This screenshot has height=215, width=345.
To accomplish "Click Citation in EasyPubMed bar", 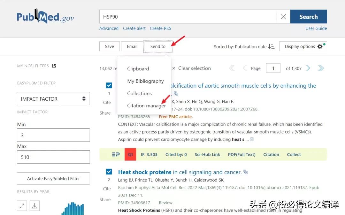I will pyautogui.click(x=271, y=154).
